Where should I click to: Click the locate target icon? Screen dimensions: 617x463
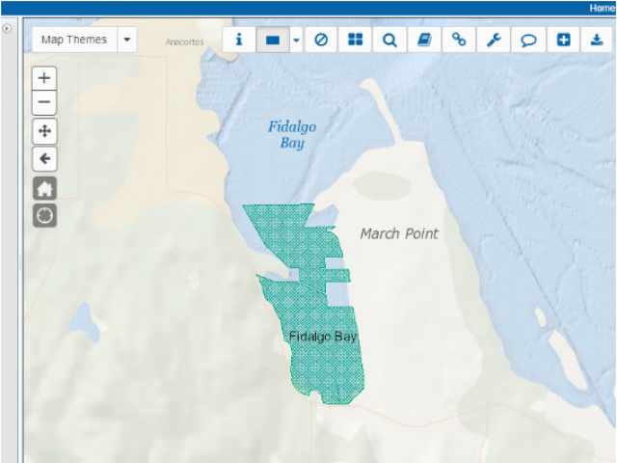(x=44, y=215)
